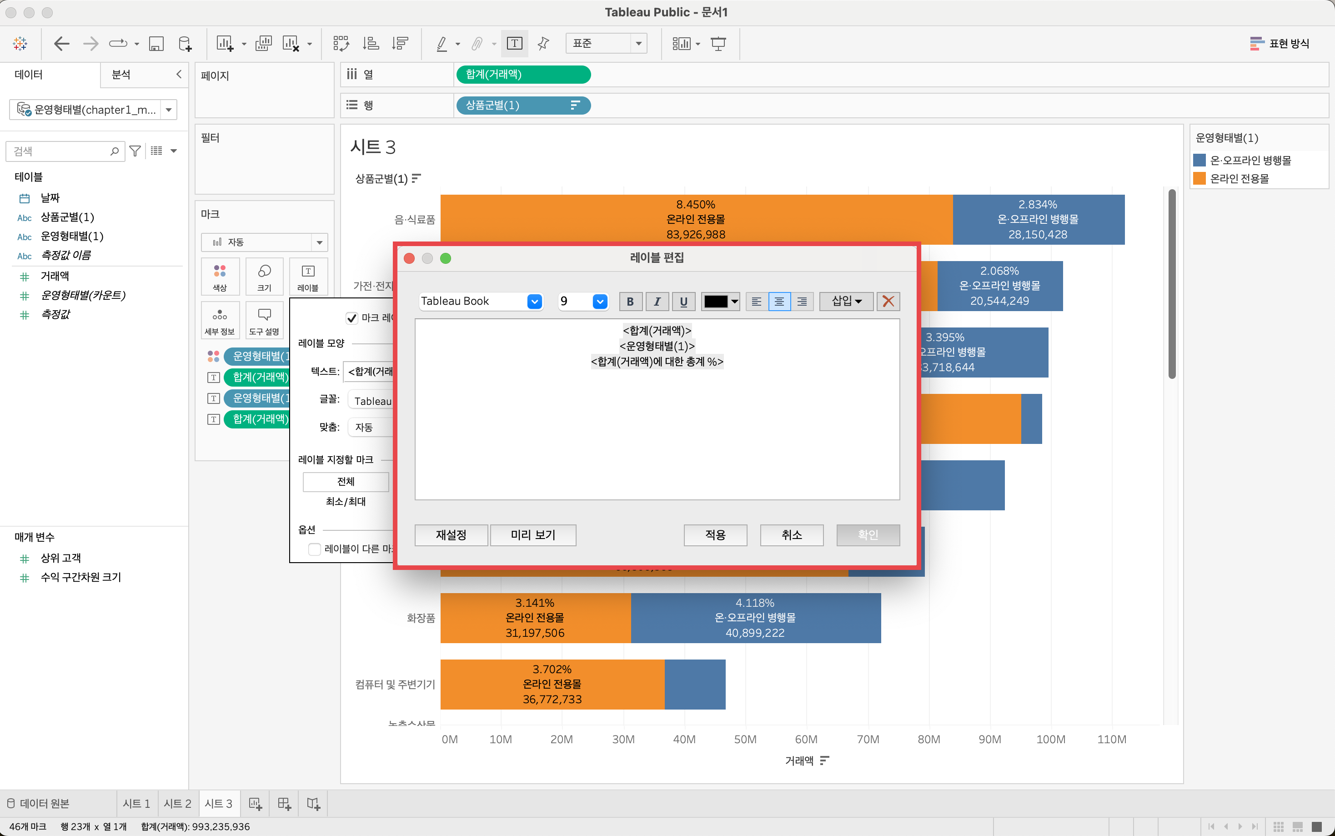Viewport: 1335px width, 836px height.
Task: Switch to the 시트 2 tab
Action: (x=177, y=803)
